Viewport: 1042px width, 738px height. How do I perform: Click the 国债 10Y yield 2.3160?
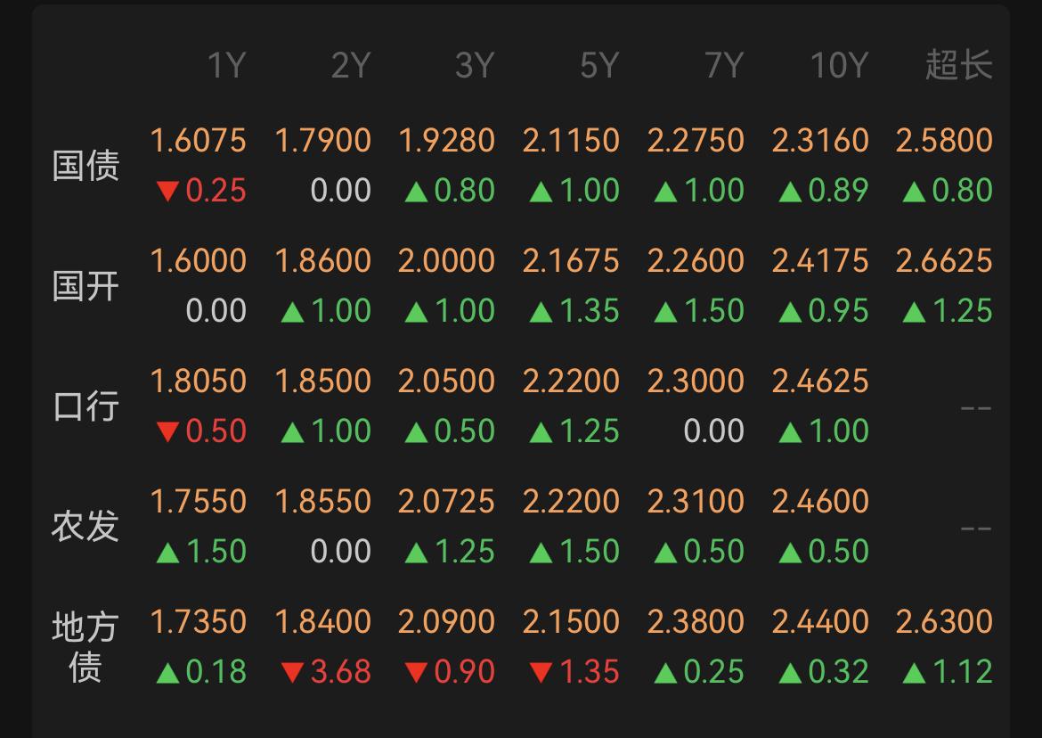(x=819, y=141)
